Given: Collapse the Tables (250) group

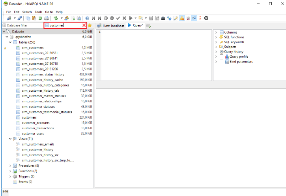Looking at the screenshot, I should 10,42.
